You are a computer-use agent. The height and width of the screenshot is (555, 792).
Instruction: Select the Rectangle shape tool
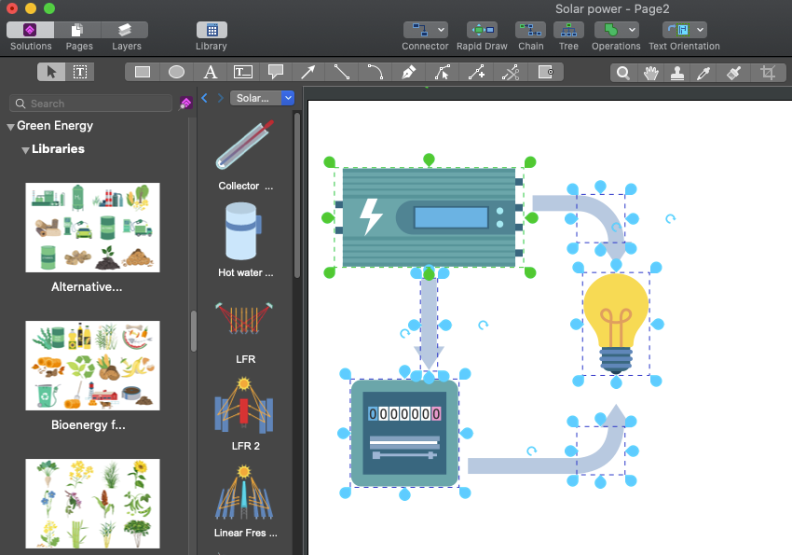(x=143, y=72)
